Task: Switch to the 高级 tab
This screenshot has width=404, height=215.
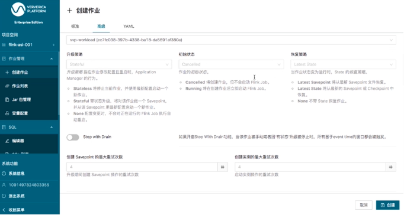Action: click(101, 26)
